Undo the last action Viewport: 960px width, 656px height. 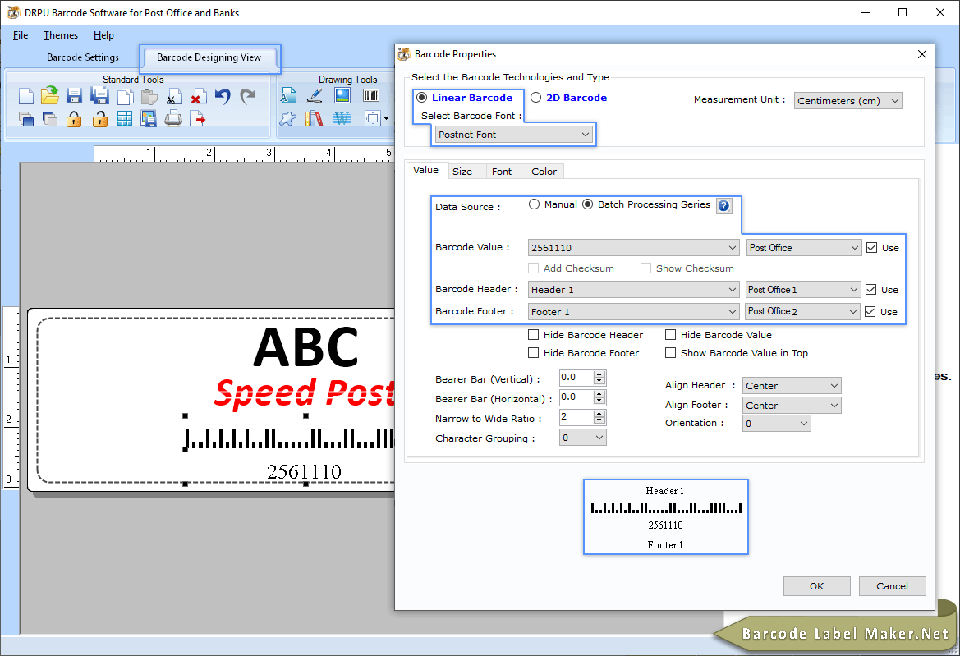click(223, 96)
